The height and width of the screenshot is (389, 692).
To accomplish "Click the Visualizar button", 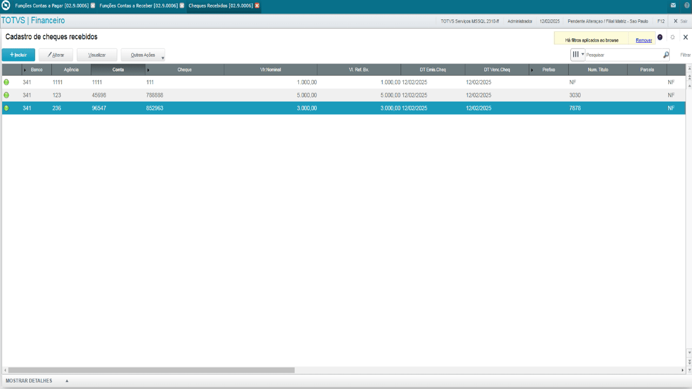I will 97,55.
